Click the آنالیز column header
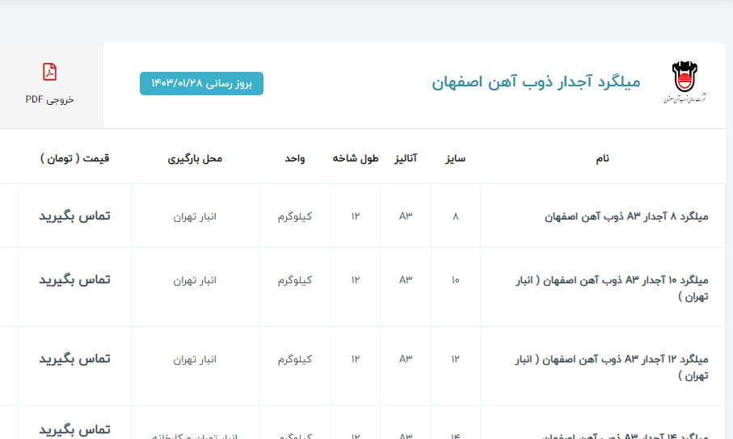This screenshot has width=733, height=439. click(405, 158)
